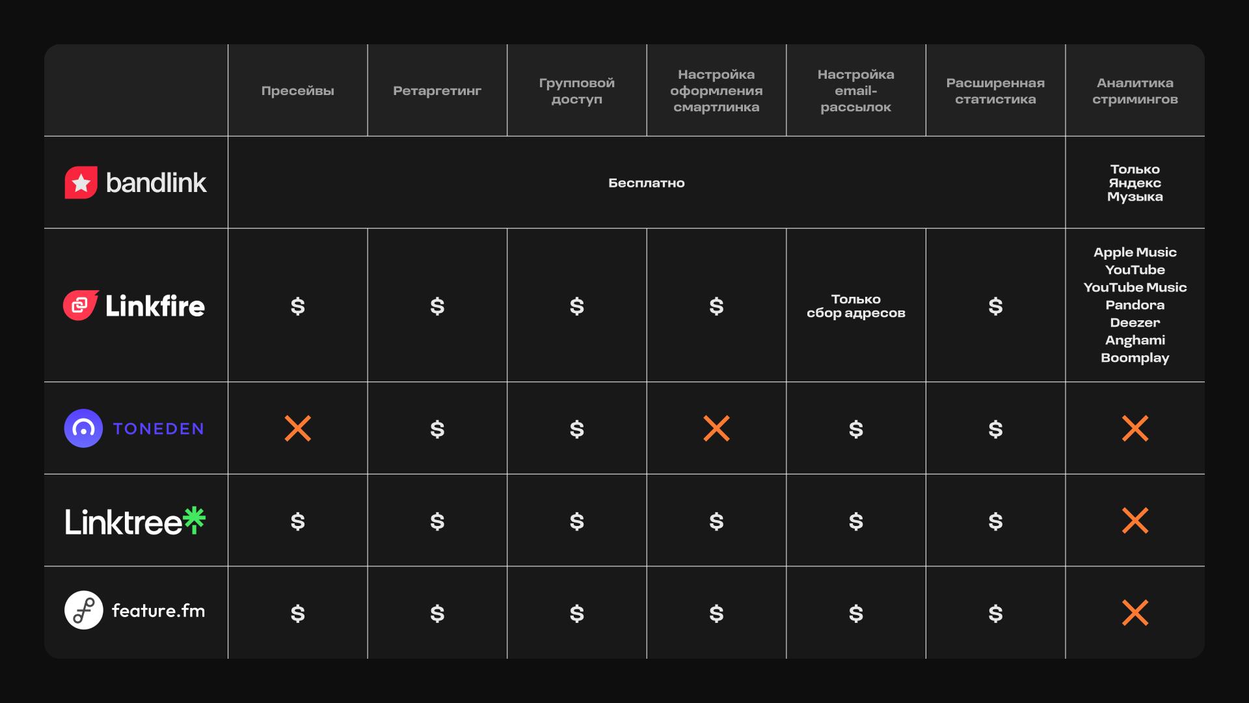Select the Аналитика стримингов column header
This screenshot has width=1249, height=703.
coord(1135,91)
